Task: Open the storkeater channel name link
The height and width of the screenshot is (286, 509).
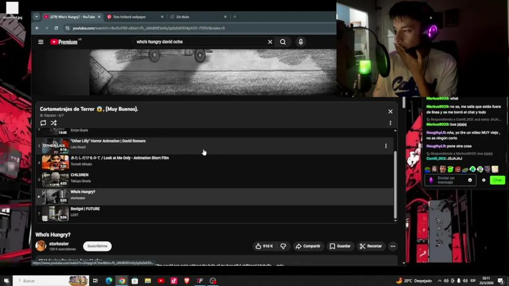Action: click(x=59, y=244)
